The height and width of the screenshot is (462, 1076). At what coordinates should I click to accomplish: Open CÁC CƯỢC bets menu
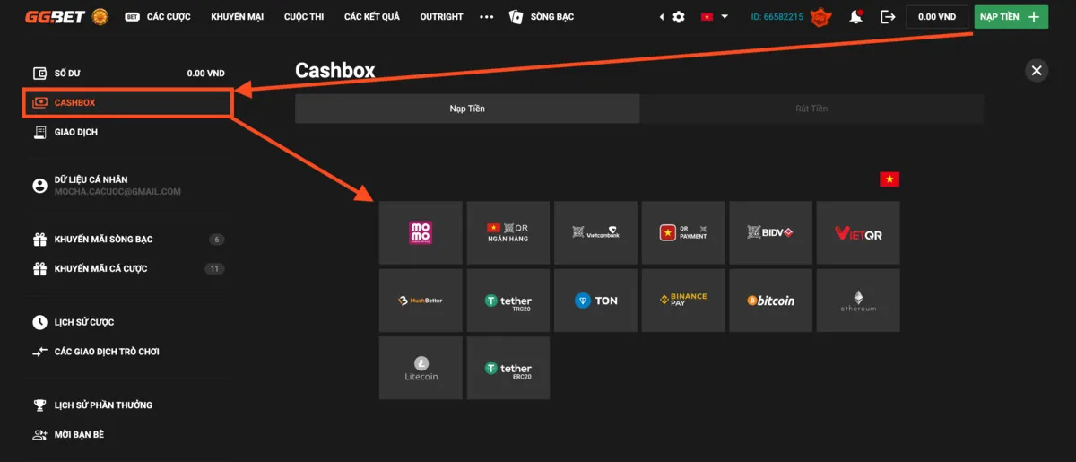click(x=158, y=17)
